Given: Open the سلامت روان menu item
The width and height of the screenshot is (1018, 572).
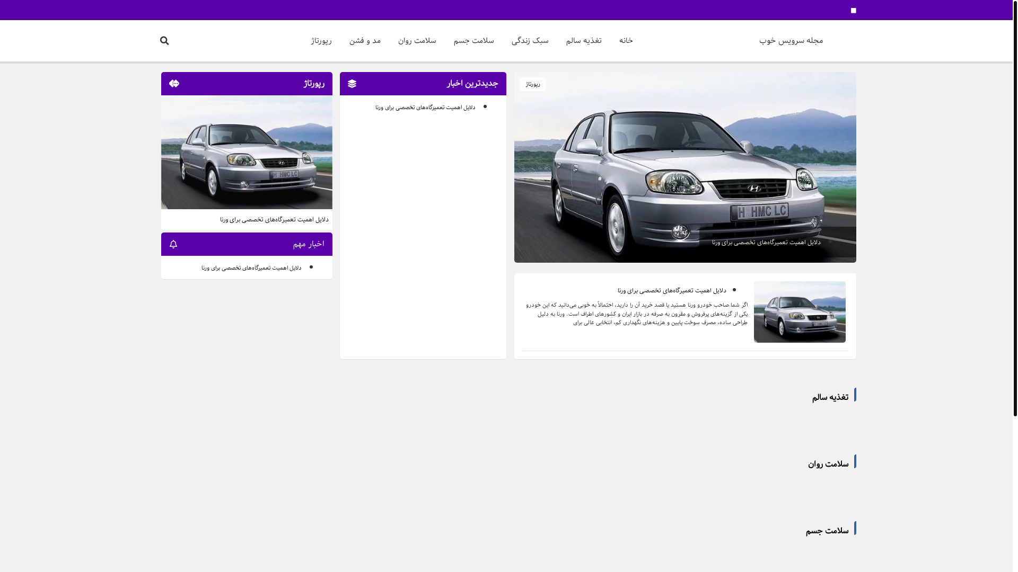Looking at the screenshot, I should (417, 41).
